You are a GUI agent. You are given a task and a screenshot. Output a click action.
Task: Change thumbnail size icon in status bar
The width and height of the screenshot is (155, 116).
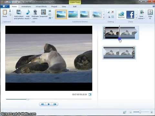[x=125, y=112]
